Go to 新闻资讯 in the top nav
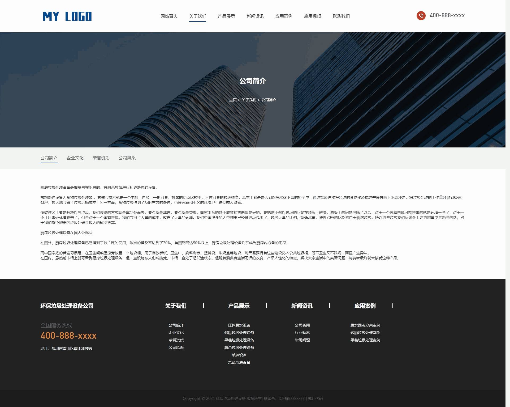Viewport: 510px width, 407px height. pos(255,16)
